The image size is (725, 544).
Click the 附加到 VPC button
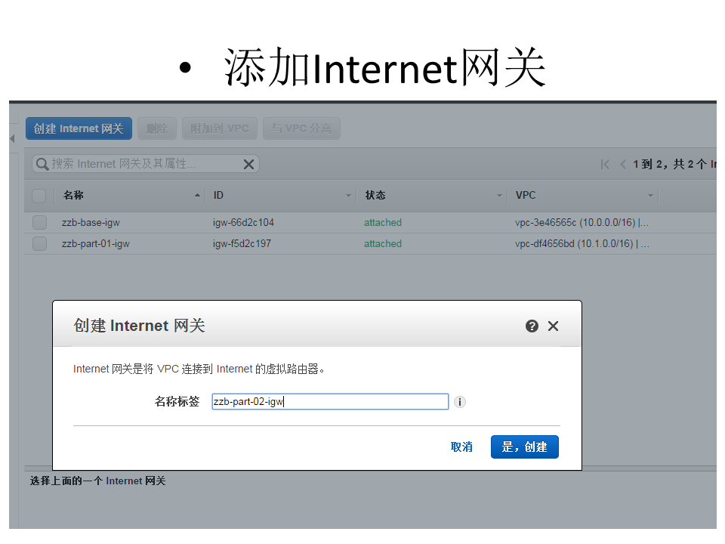point(220,128)
